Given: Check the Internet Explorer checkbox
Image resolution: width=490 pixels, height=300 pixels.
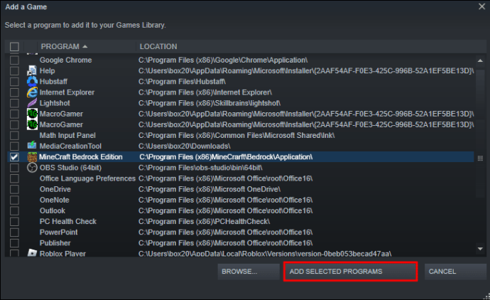Looking at the screenshot, I should (14, 92).
